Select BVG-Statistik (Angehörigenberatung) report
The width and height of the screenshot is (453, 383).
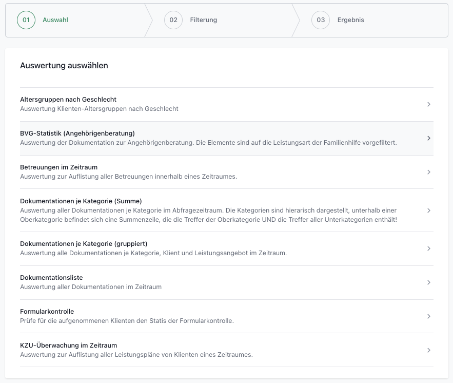[227, 138]
